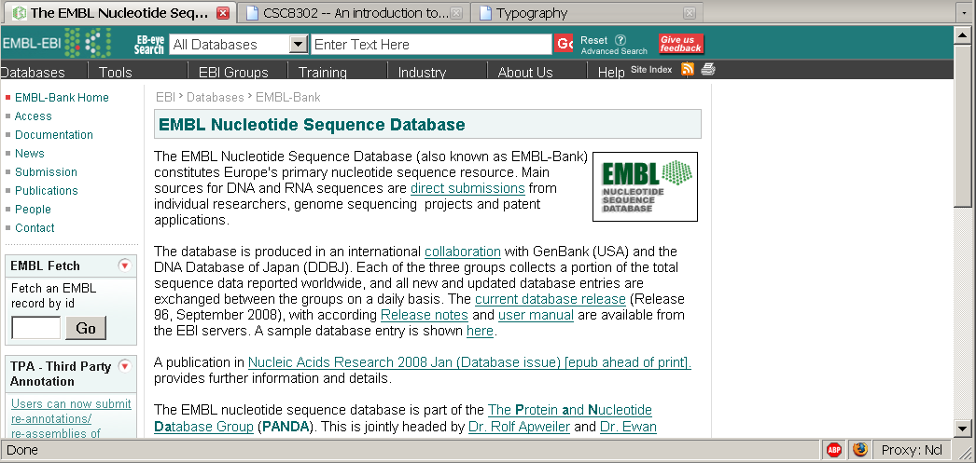The width and height of the screenshot is (976, 463).
Task: Switch to the Typography tab
Action: tap(531, 13)
